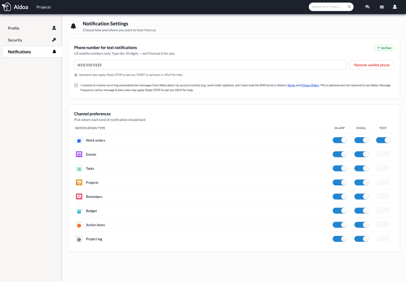
Task: Click the search magnifier icon
Action: point(349,7)
